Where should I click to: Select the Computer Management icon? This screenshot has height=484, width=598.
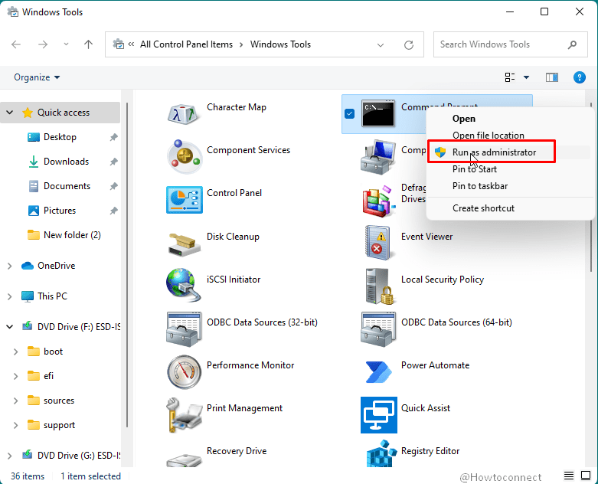coord(378,157)
